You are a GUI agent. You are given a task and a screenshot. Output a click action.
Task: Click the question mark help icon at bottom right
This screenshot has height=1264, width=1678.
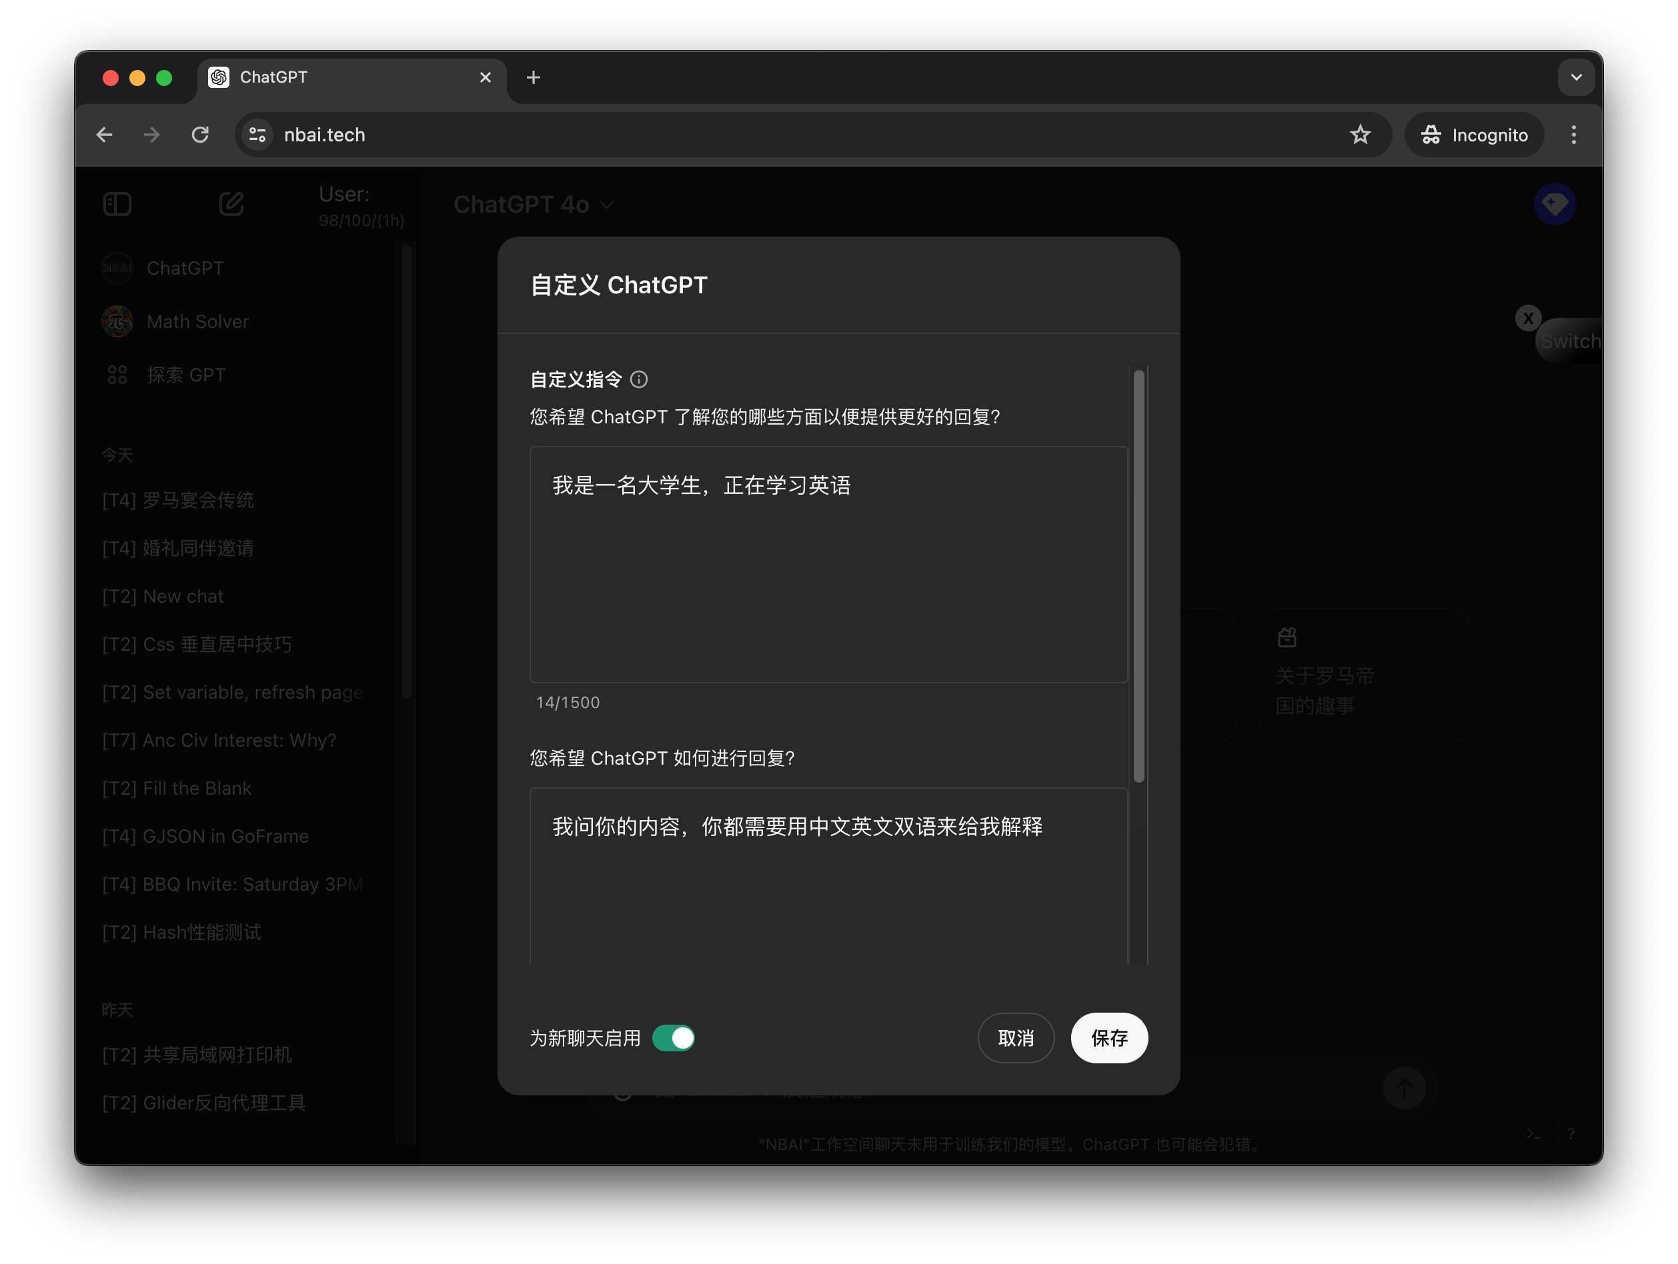pos(1570,1133)
